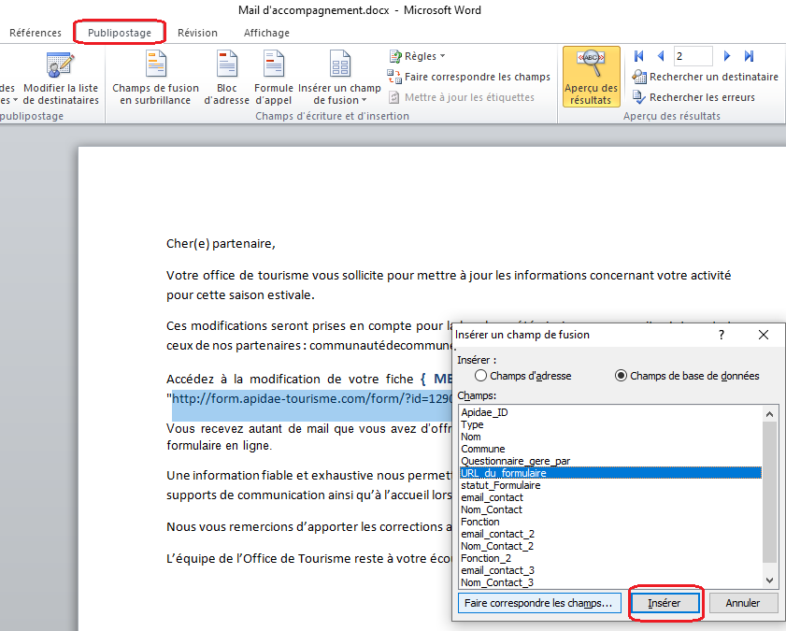Viewport: 786px width, 631px height.
Task: Select Champs de base de données radio
Action: [x=622, y=376]
